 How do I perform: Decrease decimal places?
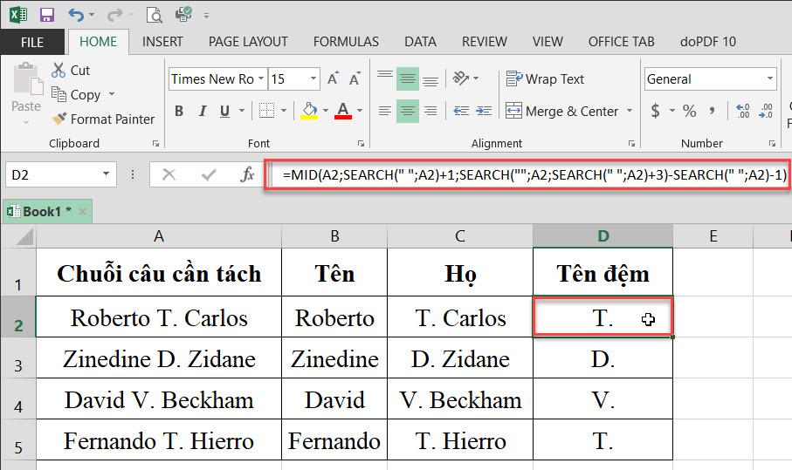[x=766, y=111]
